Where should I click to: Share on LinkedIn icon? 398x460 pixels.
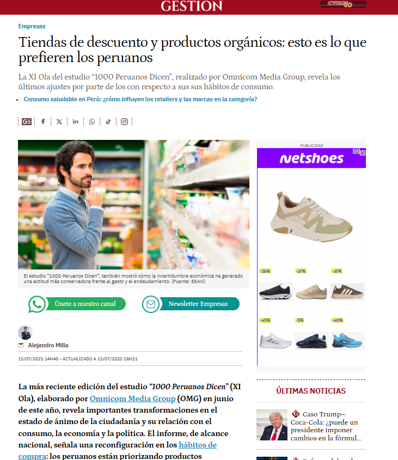76,121
